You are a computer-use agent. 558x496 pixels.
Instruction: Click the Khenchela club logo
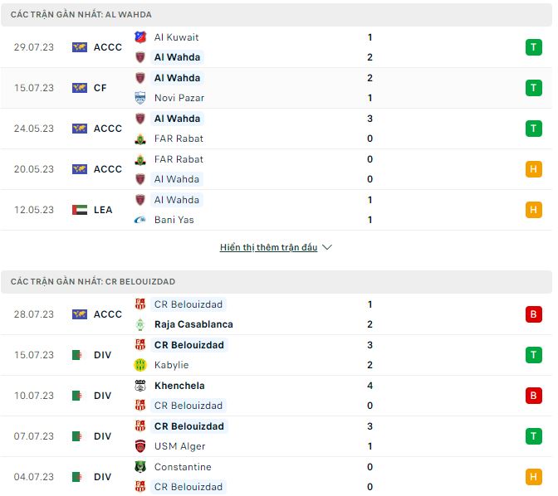[x=139, y=386]
